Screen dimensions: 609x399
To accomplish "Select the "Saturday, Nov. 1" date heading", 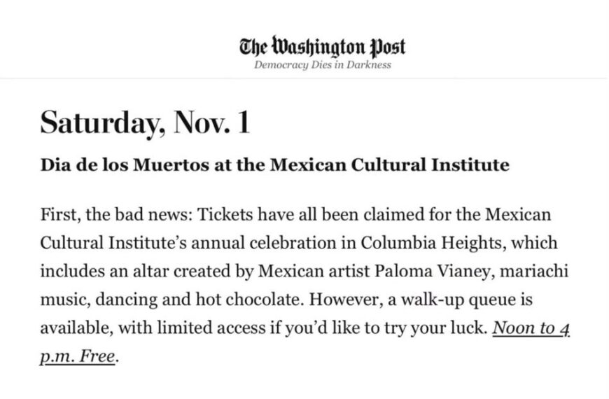I will coord(145,122).
